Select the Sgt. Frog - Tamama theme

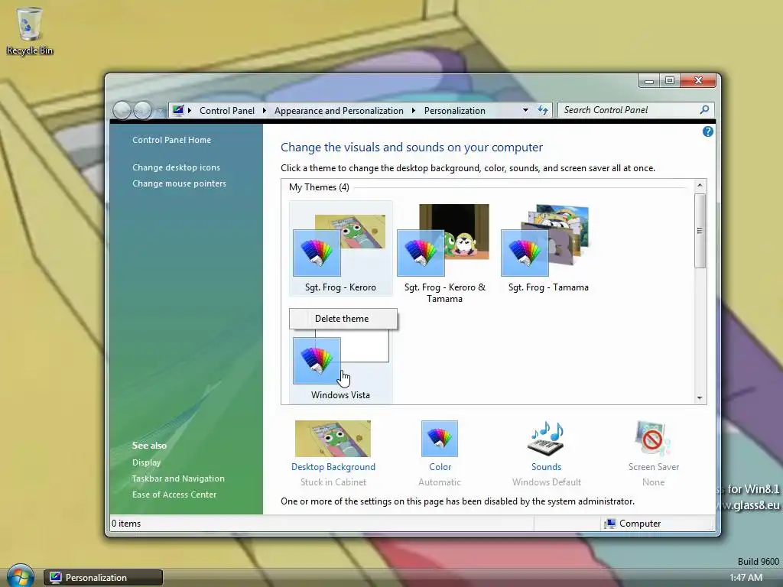(547, 248)
